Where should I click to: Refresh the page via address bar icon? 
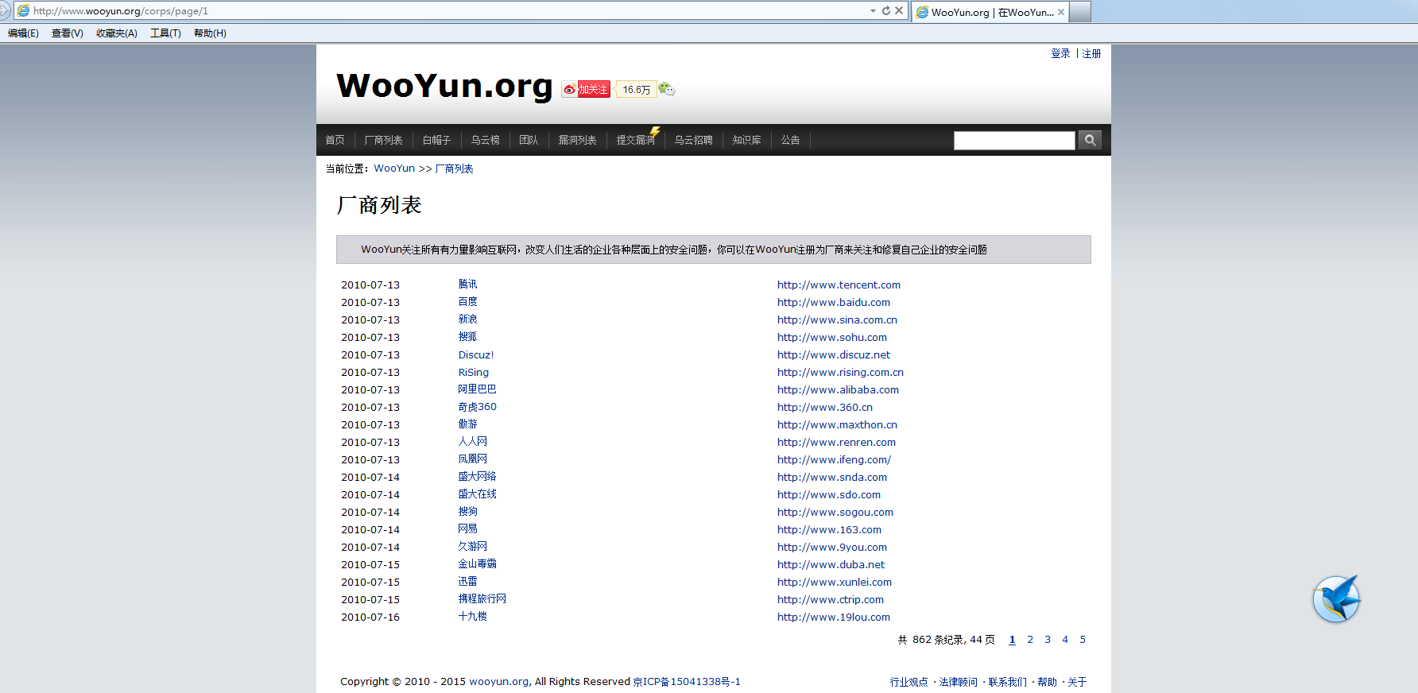pyautogui.click(x=886, y=10)
